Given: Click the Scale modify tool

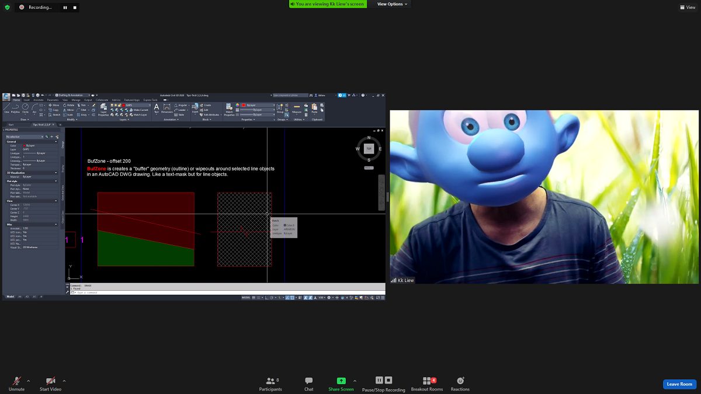Looking at the screenshot, I should 68,114.
